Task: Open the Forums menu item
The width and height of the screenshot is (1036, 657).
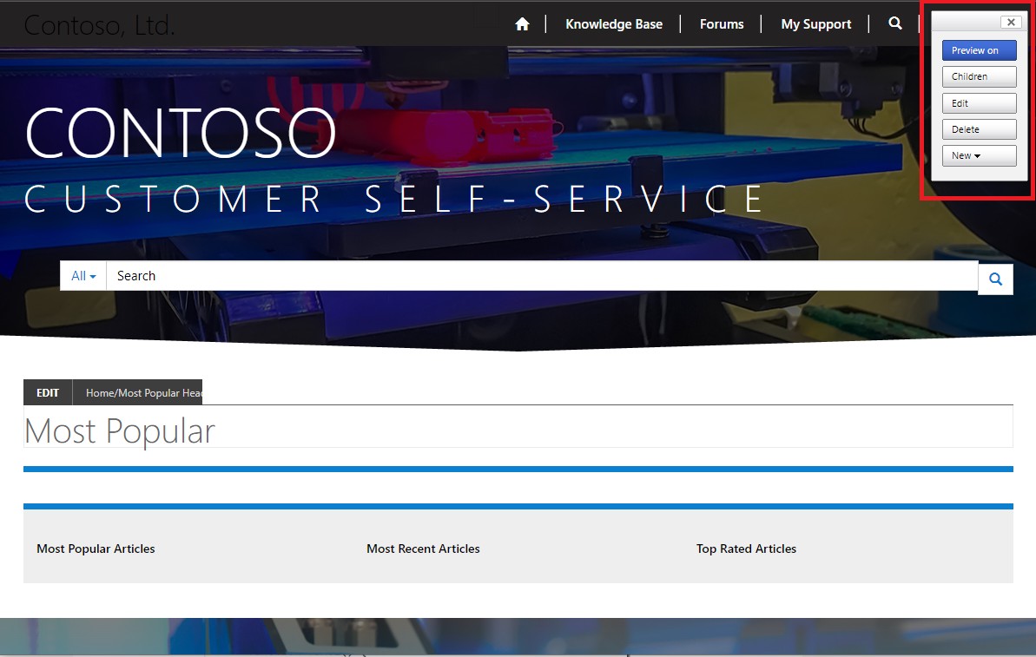Action: [722, 24]
